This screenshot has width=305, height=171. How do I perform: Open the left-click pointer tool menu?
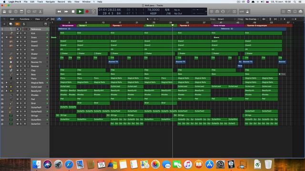149,19
